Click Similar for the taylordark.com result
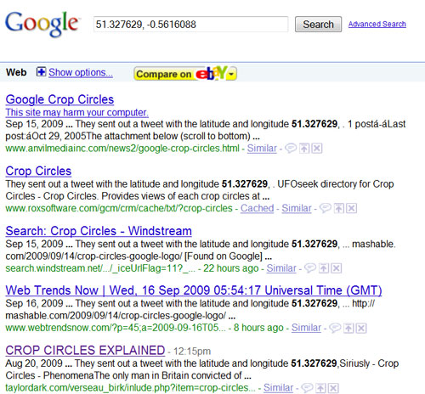425x394 pixels. coord(278,388)
